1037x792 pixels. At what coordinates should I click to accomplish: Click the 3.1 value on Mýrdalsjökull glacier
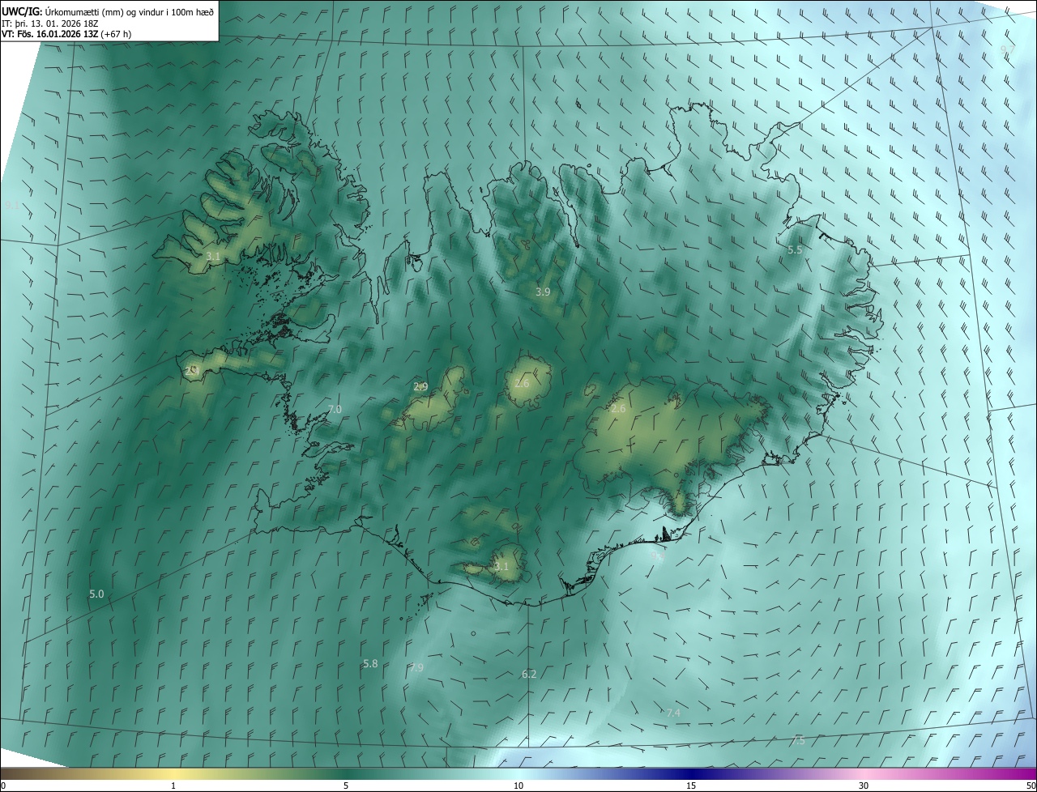pos(501,566)
